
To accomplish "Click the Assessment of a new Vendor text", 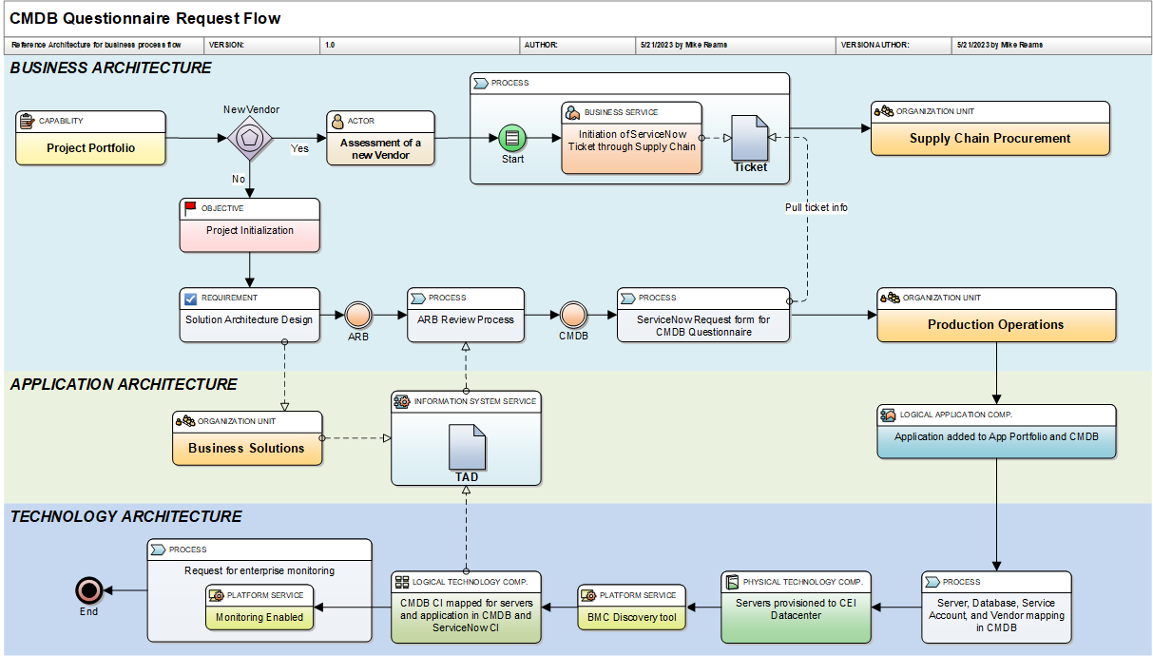I will (380, 149).
